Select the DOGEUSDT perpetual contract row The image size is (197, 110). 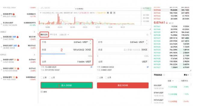click(18, 47)
